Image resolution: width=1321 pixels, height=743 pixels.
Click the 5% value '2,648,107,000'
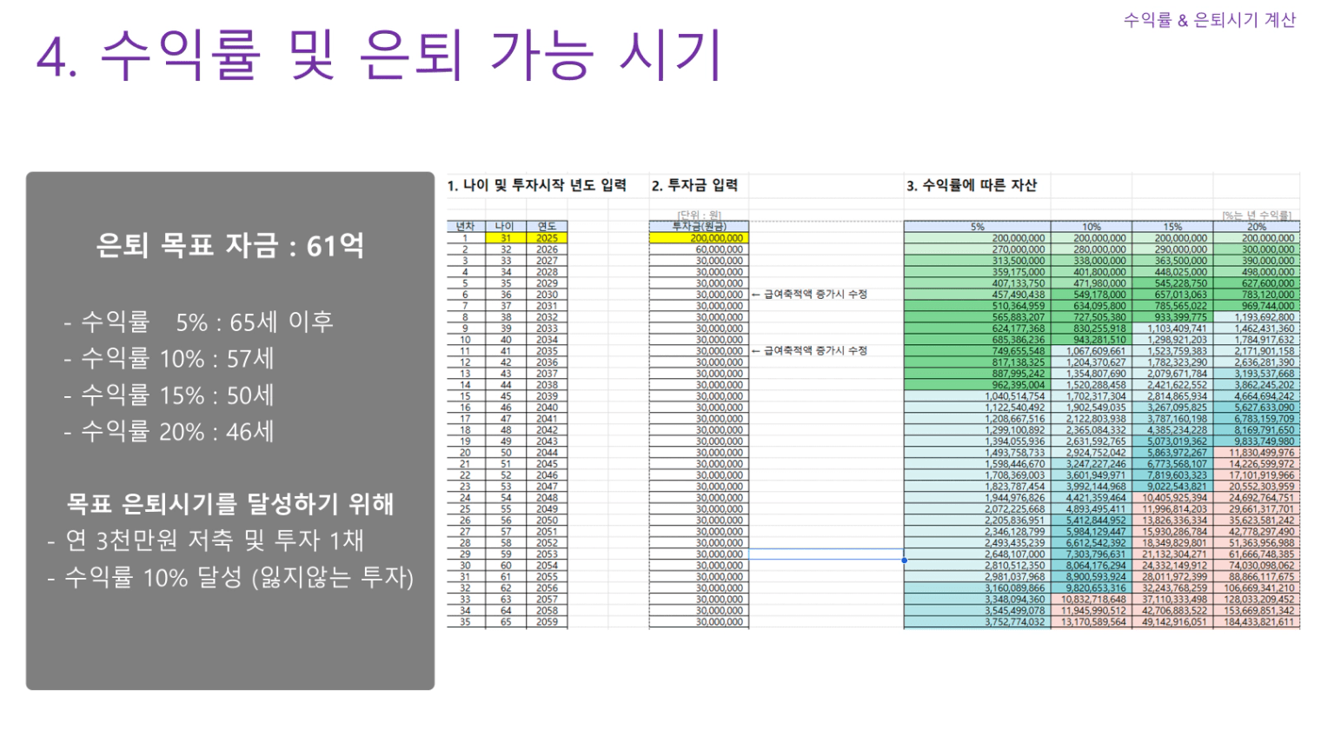978,554
